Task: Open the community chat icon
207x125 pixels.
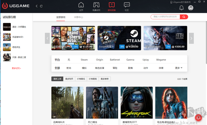Action: point(127,5)
